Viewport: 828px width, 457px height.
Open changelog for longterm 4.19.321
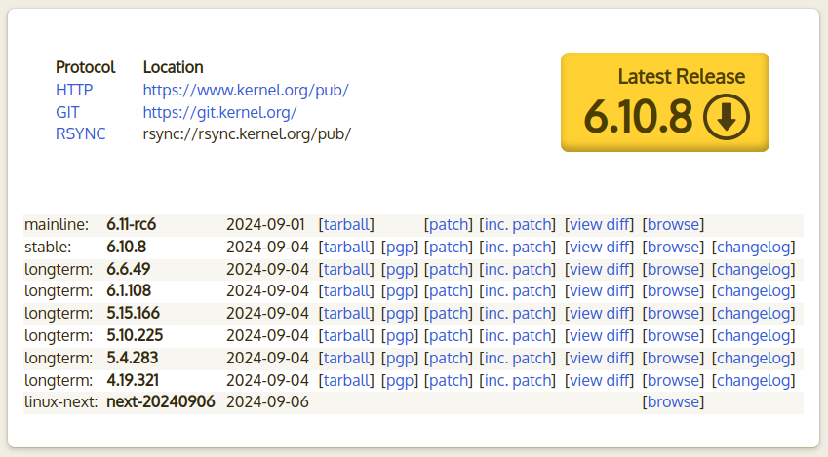754,380
